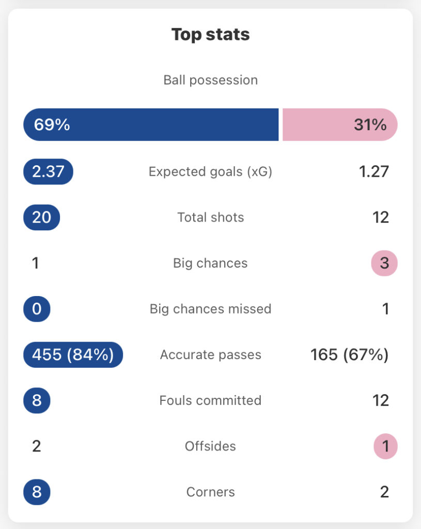Screen dimensions: 421x529
Task: Click the 165 (67%) passes value
Action: (350, 354)
